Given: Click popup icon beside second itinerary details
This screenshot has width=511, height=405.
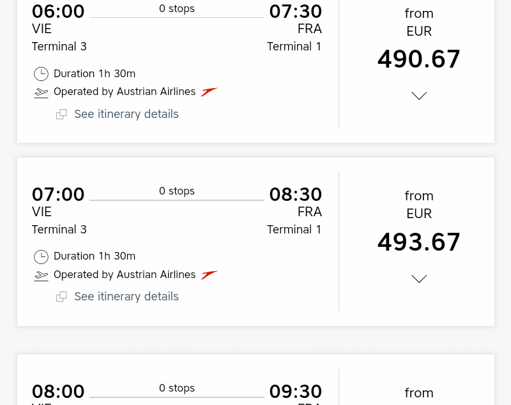Looking at the screenshot, I should (61, 297).
